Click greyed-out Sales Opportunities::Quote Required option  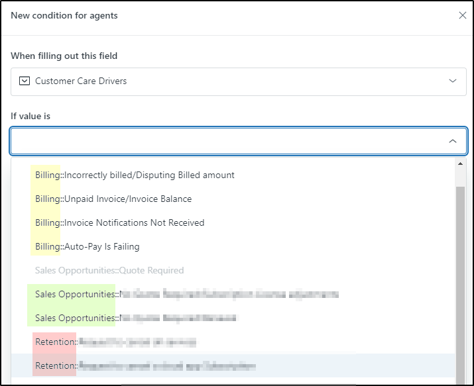[109, 271]
